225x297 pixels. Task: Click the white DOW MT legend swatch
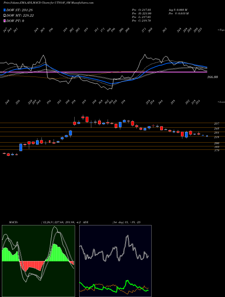(x=4, y=15)
